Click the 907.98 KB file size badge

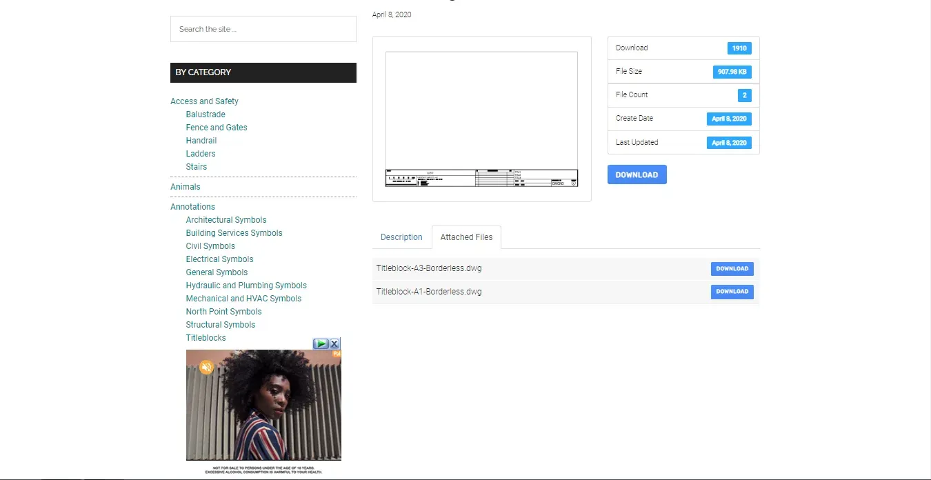[732, 71]
